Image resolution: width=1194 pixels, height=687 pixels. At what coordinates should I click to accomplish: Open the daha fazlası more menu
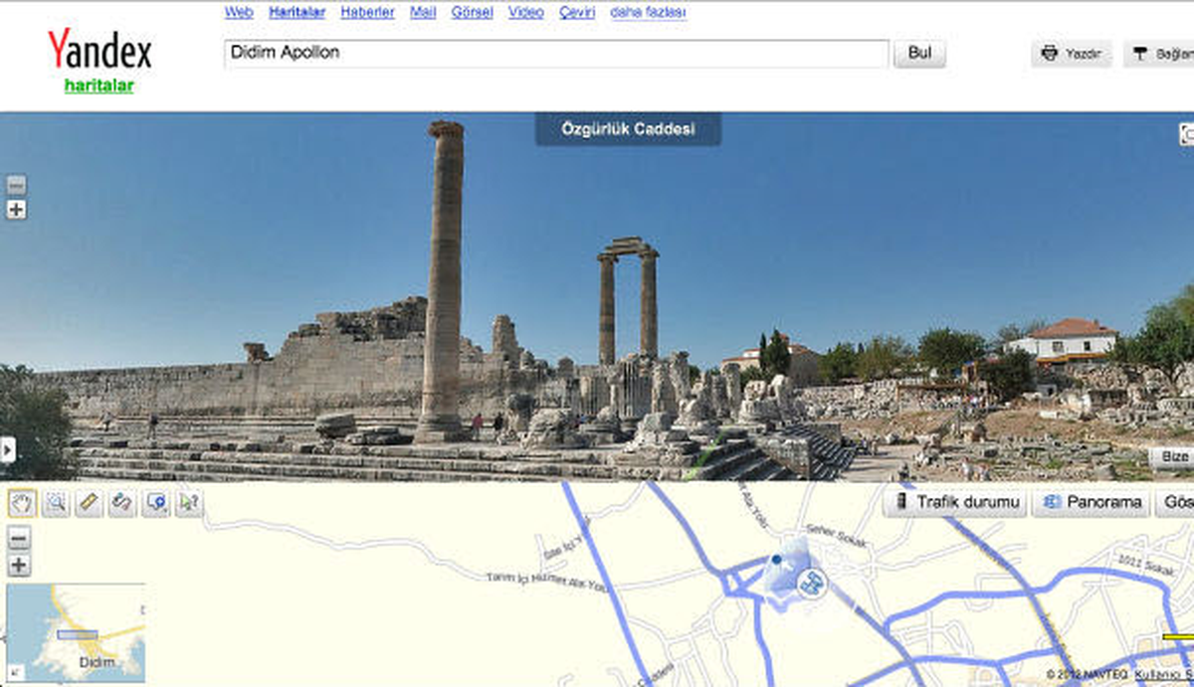click(x=648, y=13)
